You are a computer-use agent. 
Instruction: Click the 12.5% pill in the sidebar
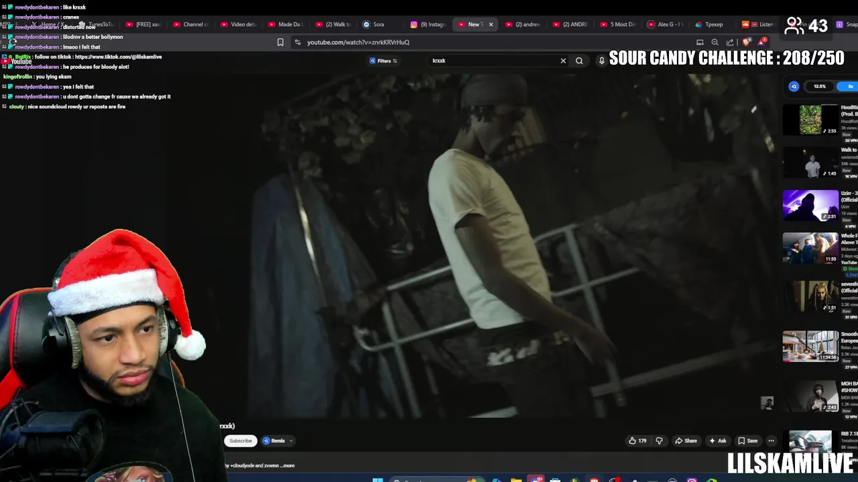pos(819,86)
